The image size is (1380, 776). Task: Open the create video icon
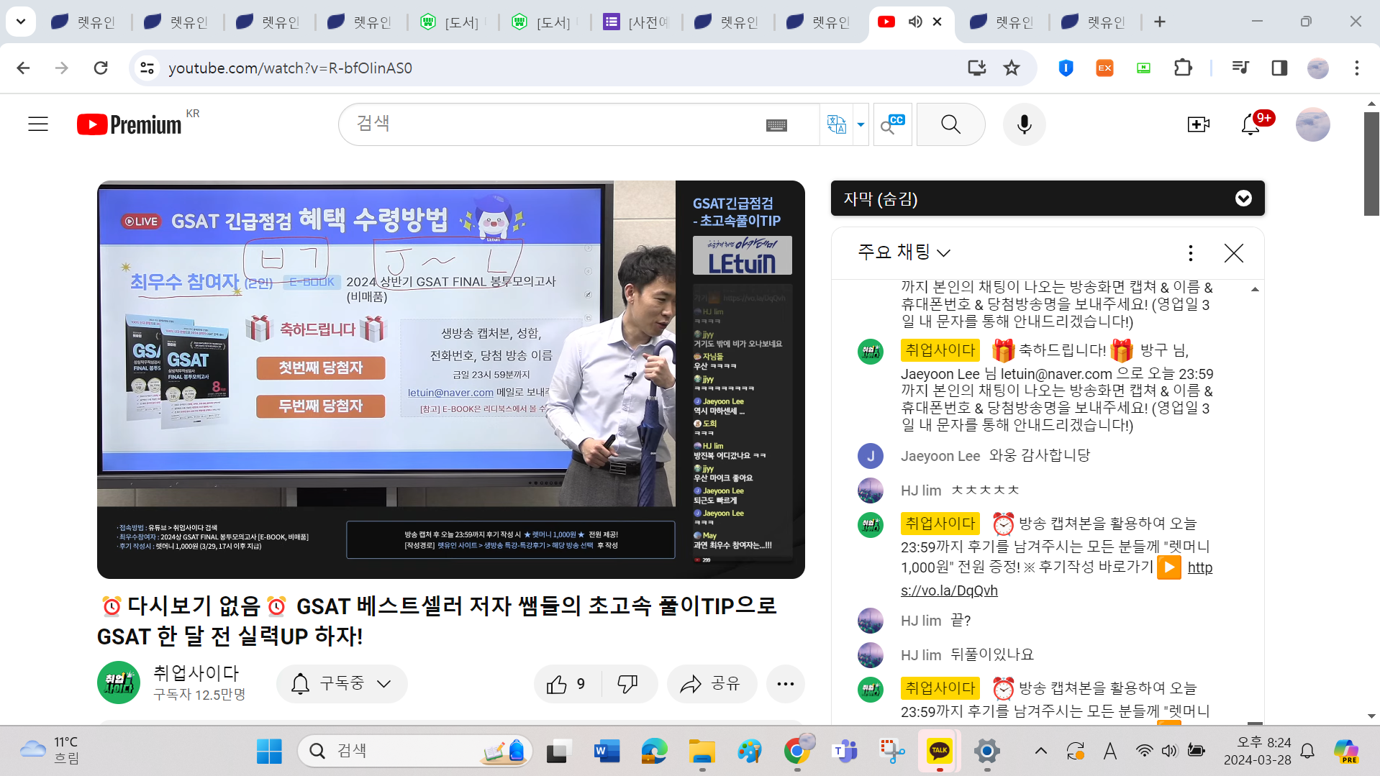tap(1198, 124)
